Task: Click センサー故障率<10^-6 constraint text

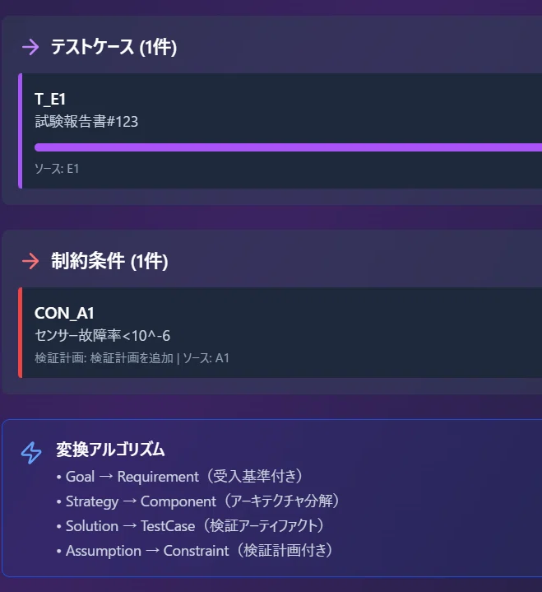Action: click(x=103, y=335)
